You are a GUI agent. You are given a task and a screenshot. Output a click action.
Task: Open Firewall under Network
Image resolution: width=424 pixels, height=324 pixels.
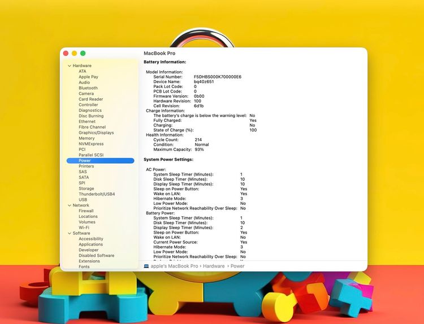pos(86,211)
